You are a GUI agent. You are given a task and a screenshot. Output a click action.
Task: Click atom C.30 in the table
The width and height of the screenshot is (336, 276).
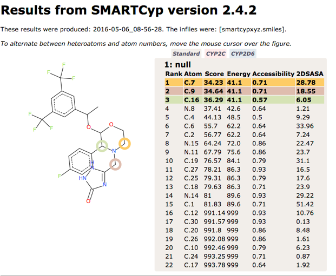(x=191, y=221)
